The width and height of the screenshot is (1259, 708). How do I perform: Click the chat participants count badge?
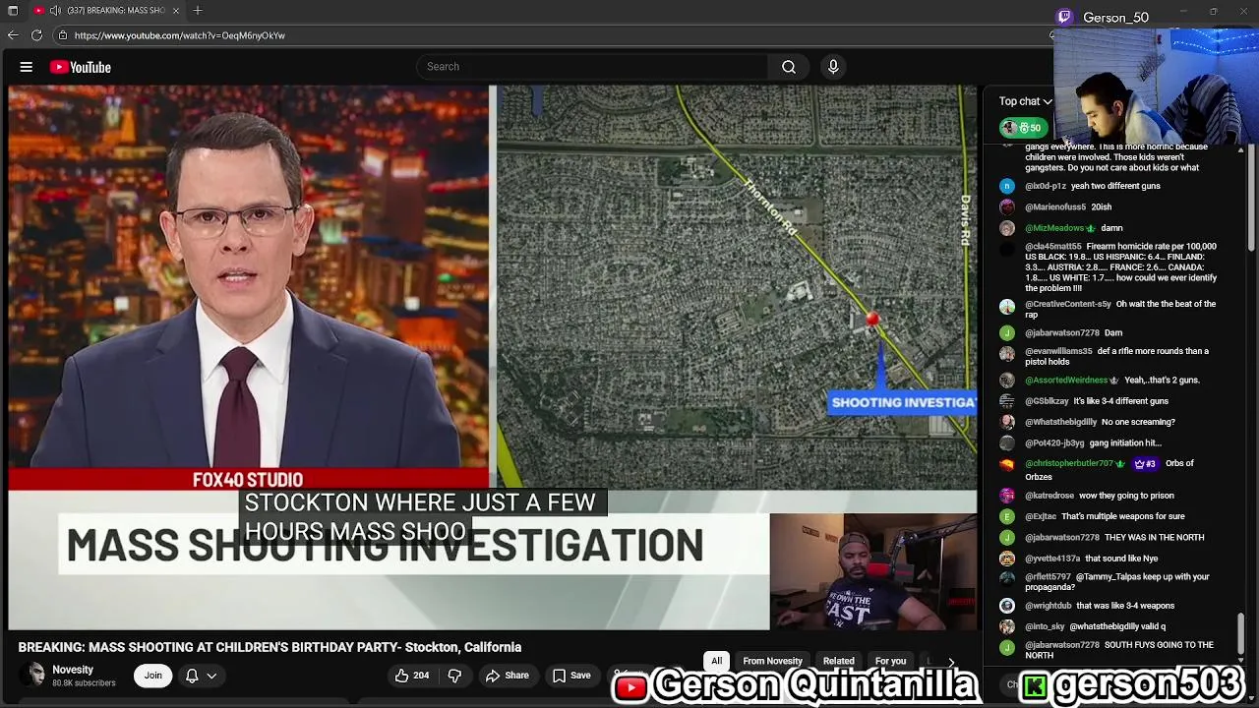tap(1022, 128)
